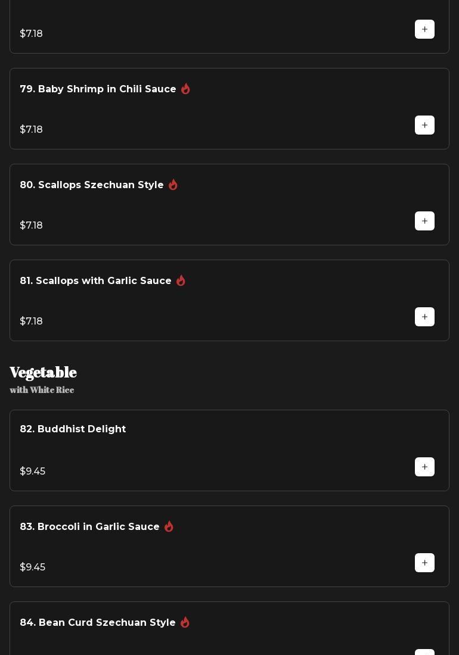Open 81. Scallops with Garlic Sauce details
Image resolution: width=459 pixels, height=655 pixels.
(95, 280)
